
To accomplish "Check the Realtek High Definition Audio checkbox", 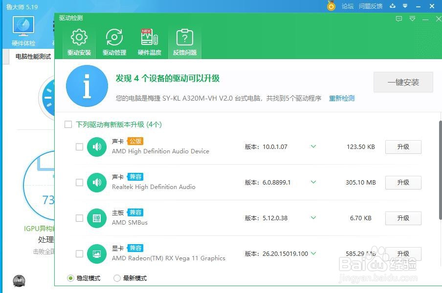I will (x=80, y=182).
